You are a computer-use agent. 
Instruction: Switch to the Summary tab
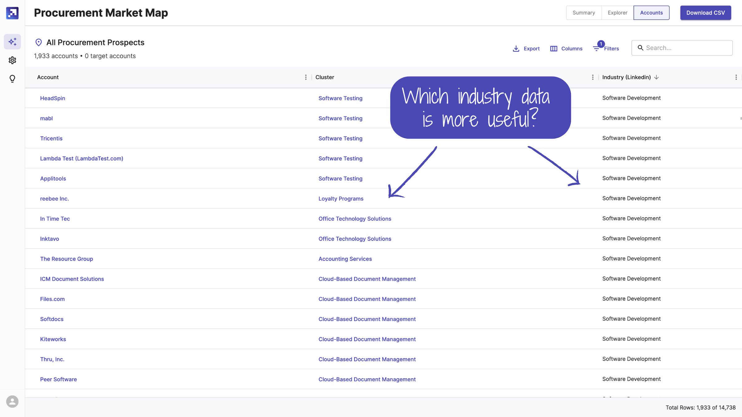(583, 13)
